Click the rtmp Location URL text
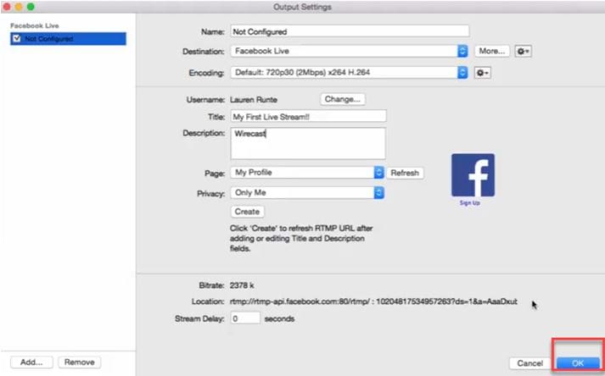605x376 pixels. 373,301
